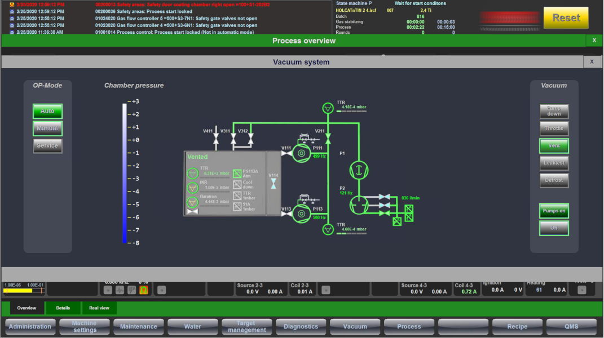Click the yellow pressure scale indicator bar

point(17,291)
